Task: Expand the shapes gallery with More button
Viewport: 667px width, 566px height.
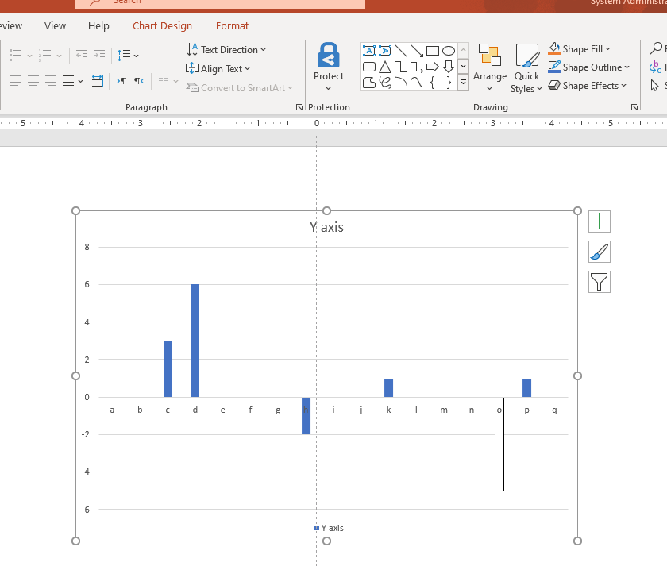Action: [463, 82]
